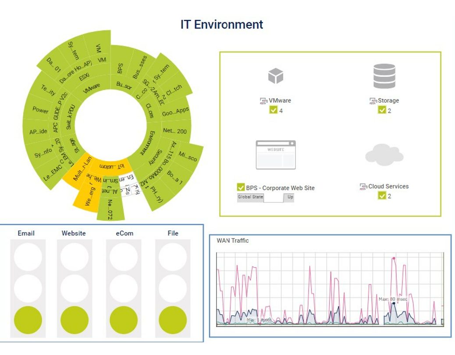Click the Storage database icon
The width and height of the screenshot is (455, 355).
384,76
